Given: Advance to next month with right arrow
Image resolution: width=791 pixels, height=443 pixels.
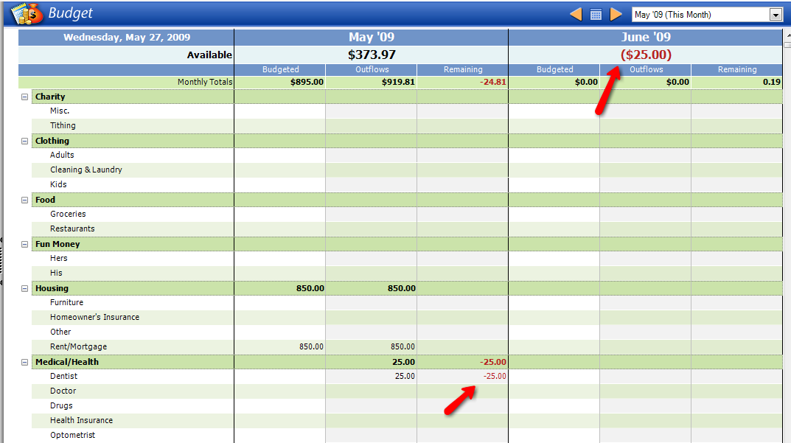Looking at the screenshot, I should [616, 14].
